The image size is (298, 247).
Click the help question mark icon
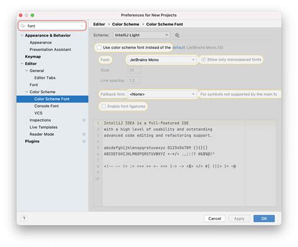click(24, 219)
